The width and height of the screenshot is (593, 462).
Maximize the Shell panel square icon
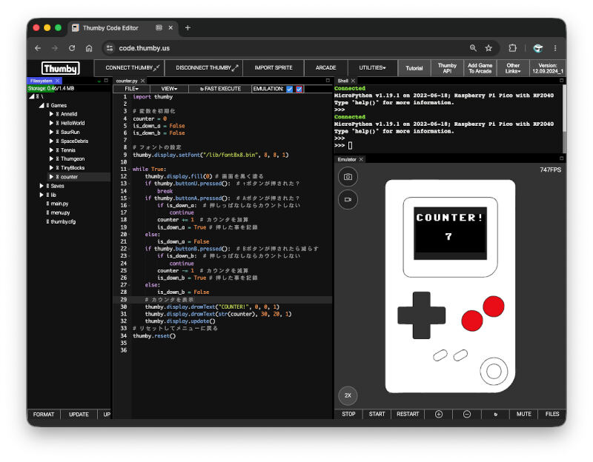coord(562,81)
